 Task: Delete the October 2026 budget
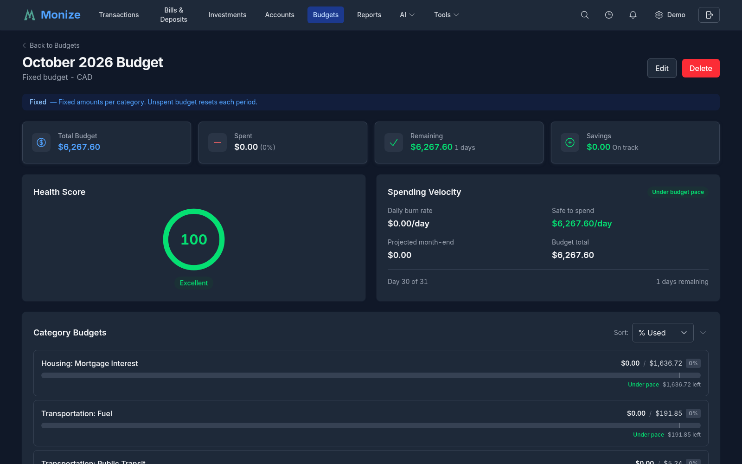click(x=701, y=68)
